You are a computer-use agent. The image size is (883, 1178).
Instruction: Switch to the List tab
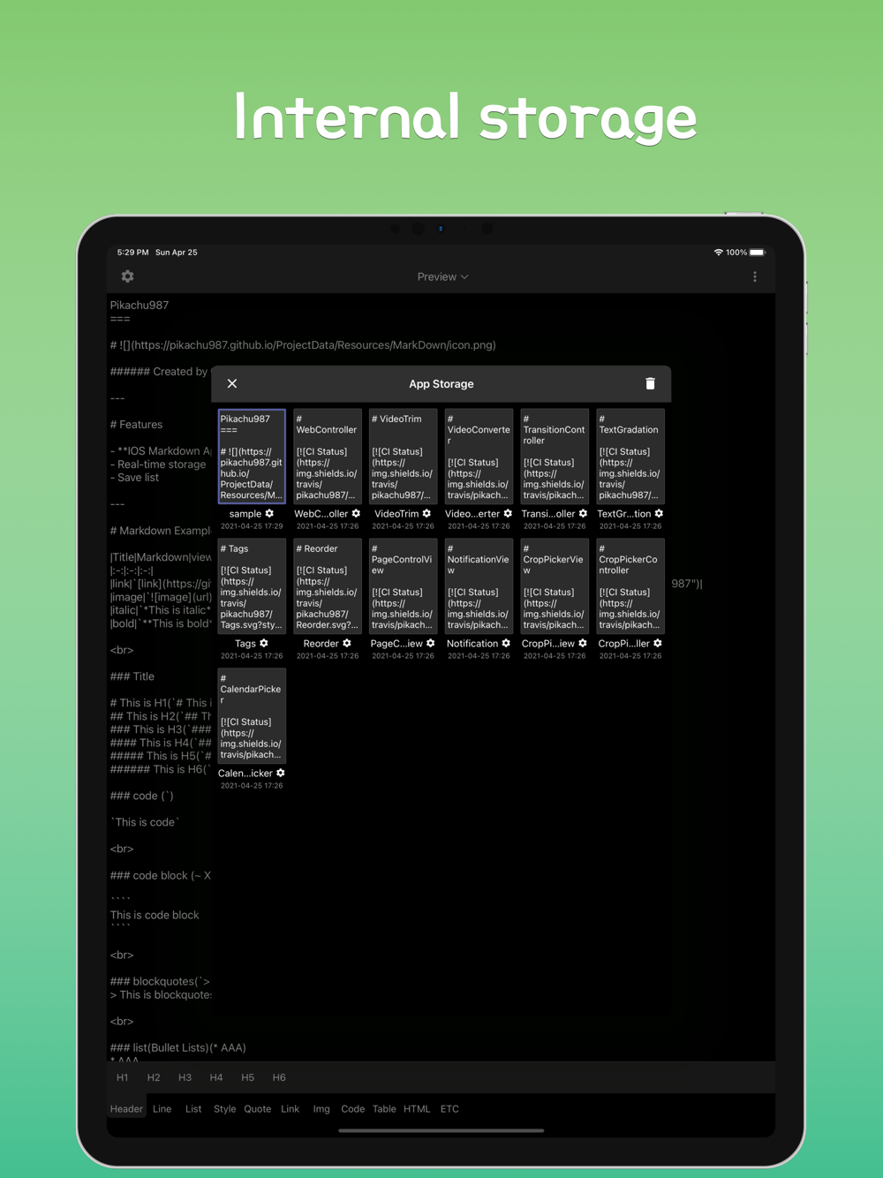point(193,1109)
